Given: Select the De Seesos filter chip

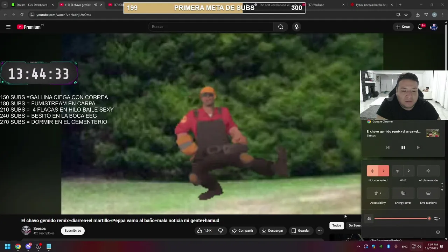Looking at the screenshot, I should click(x=354, y=226).
